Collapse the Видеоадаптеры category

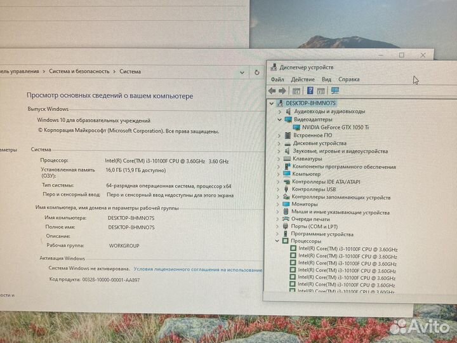[x=279, y=119]
